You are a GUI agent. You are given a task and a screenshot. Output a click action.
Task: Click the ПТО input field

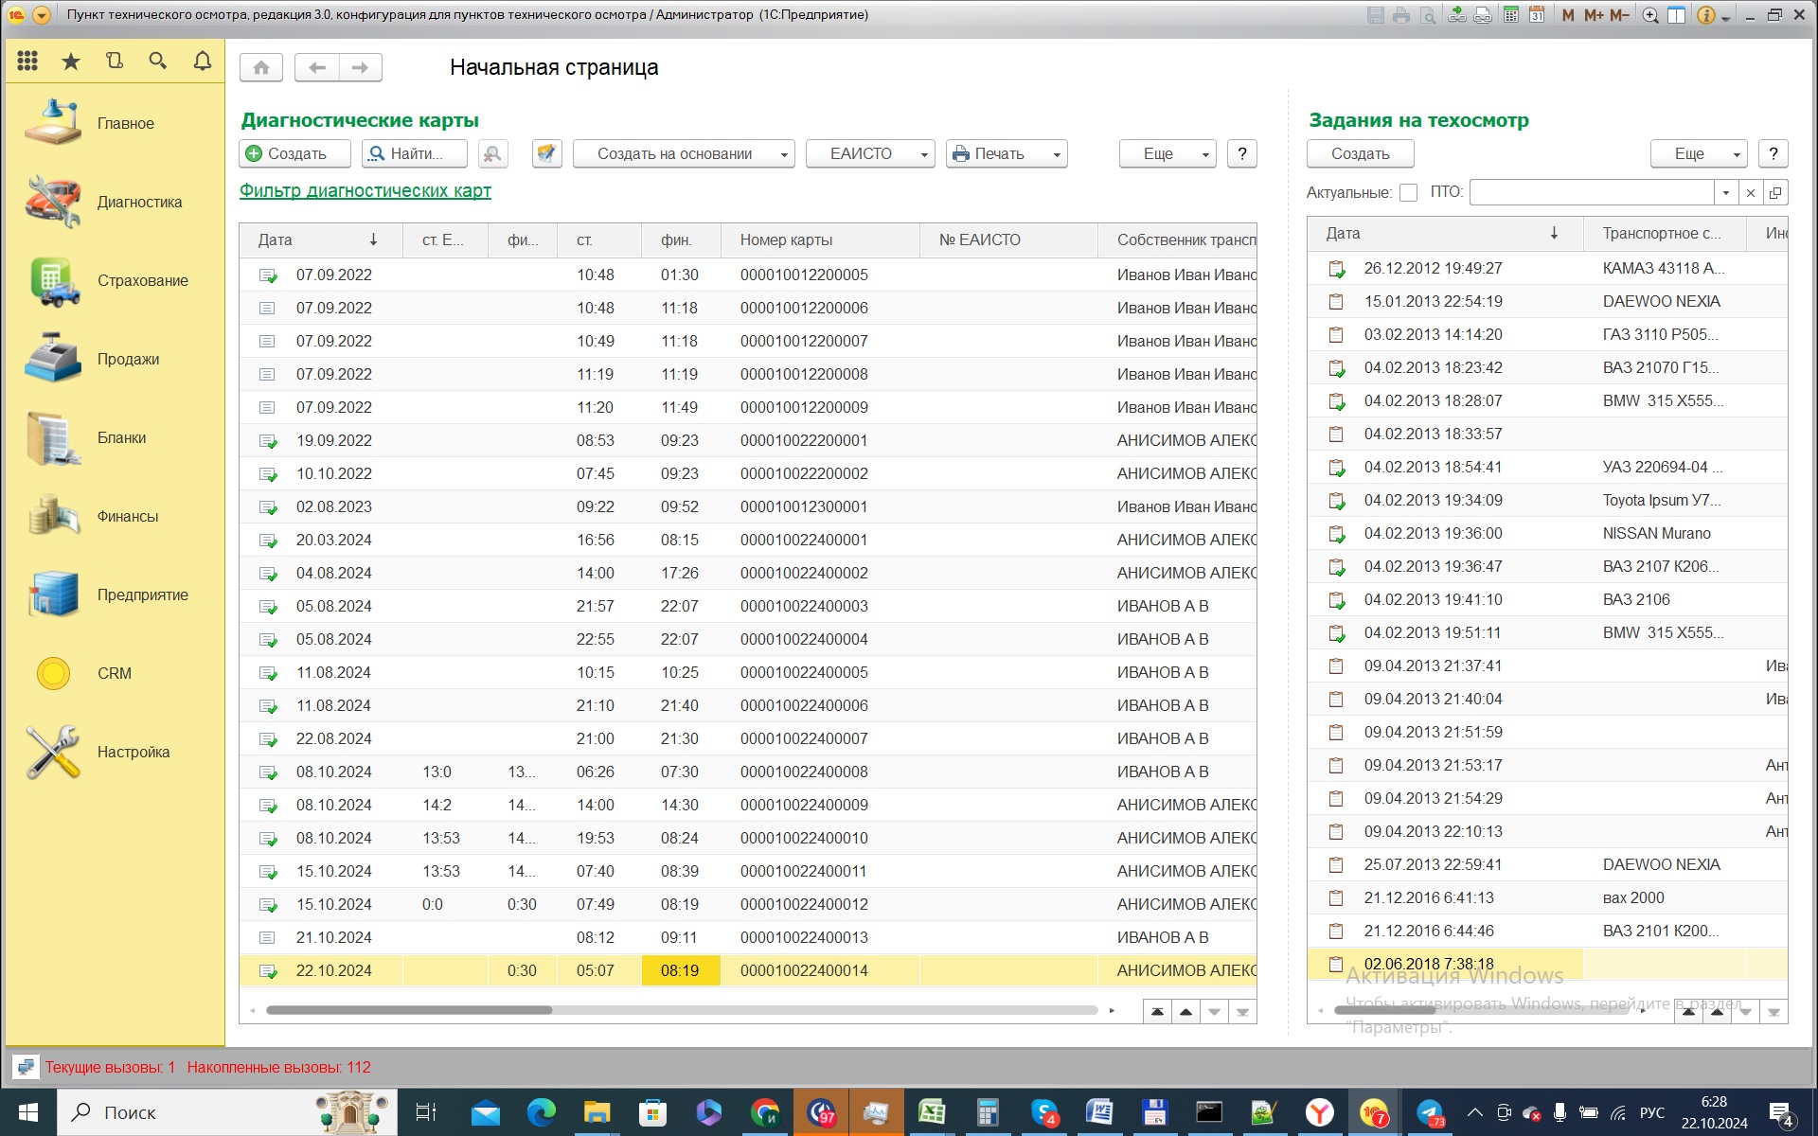pyautogui.click(x=1592, y=192)
